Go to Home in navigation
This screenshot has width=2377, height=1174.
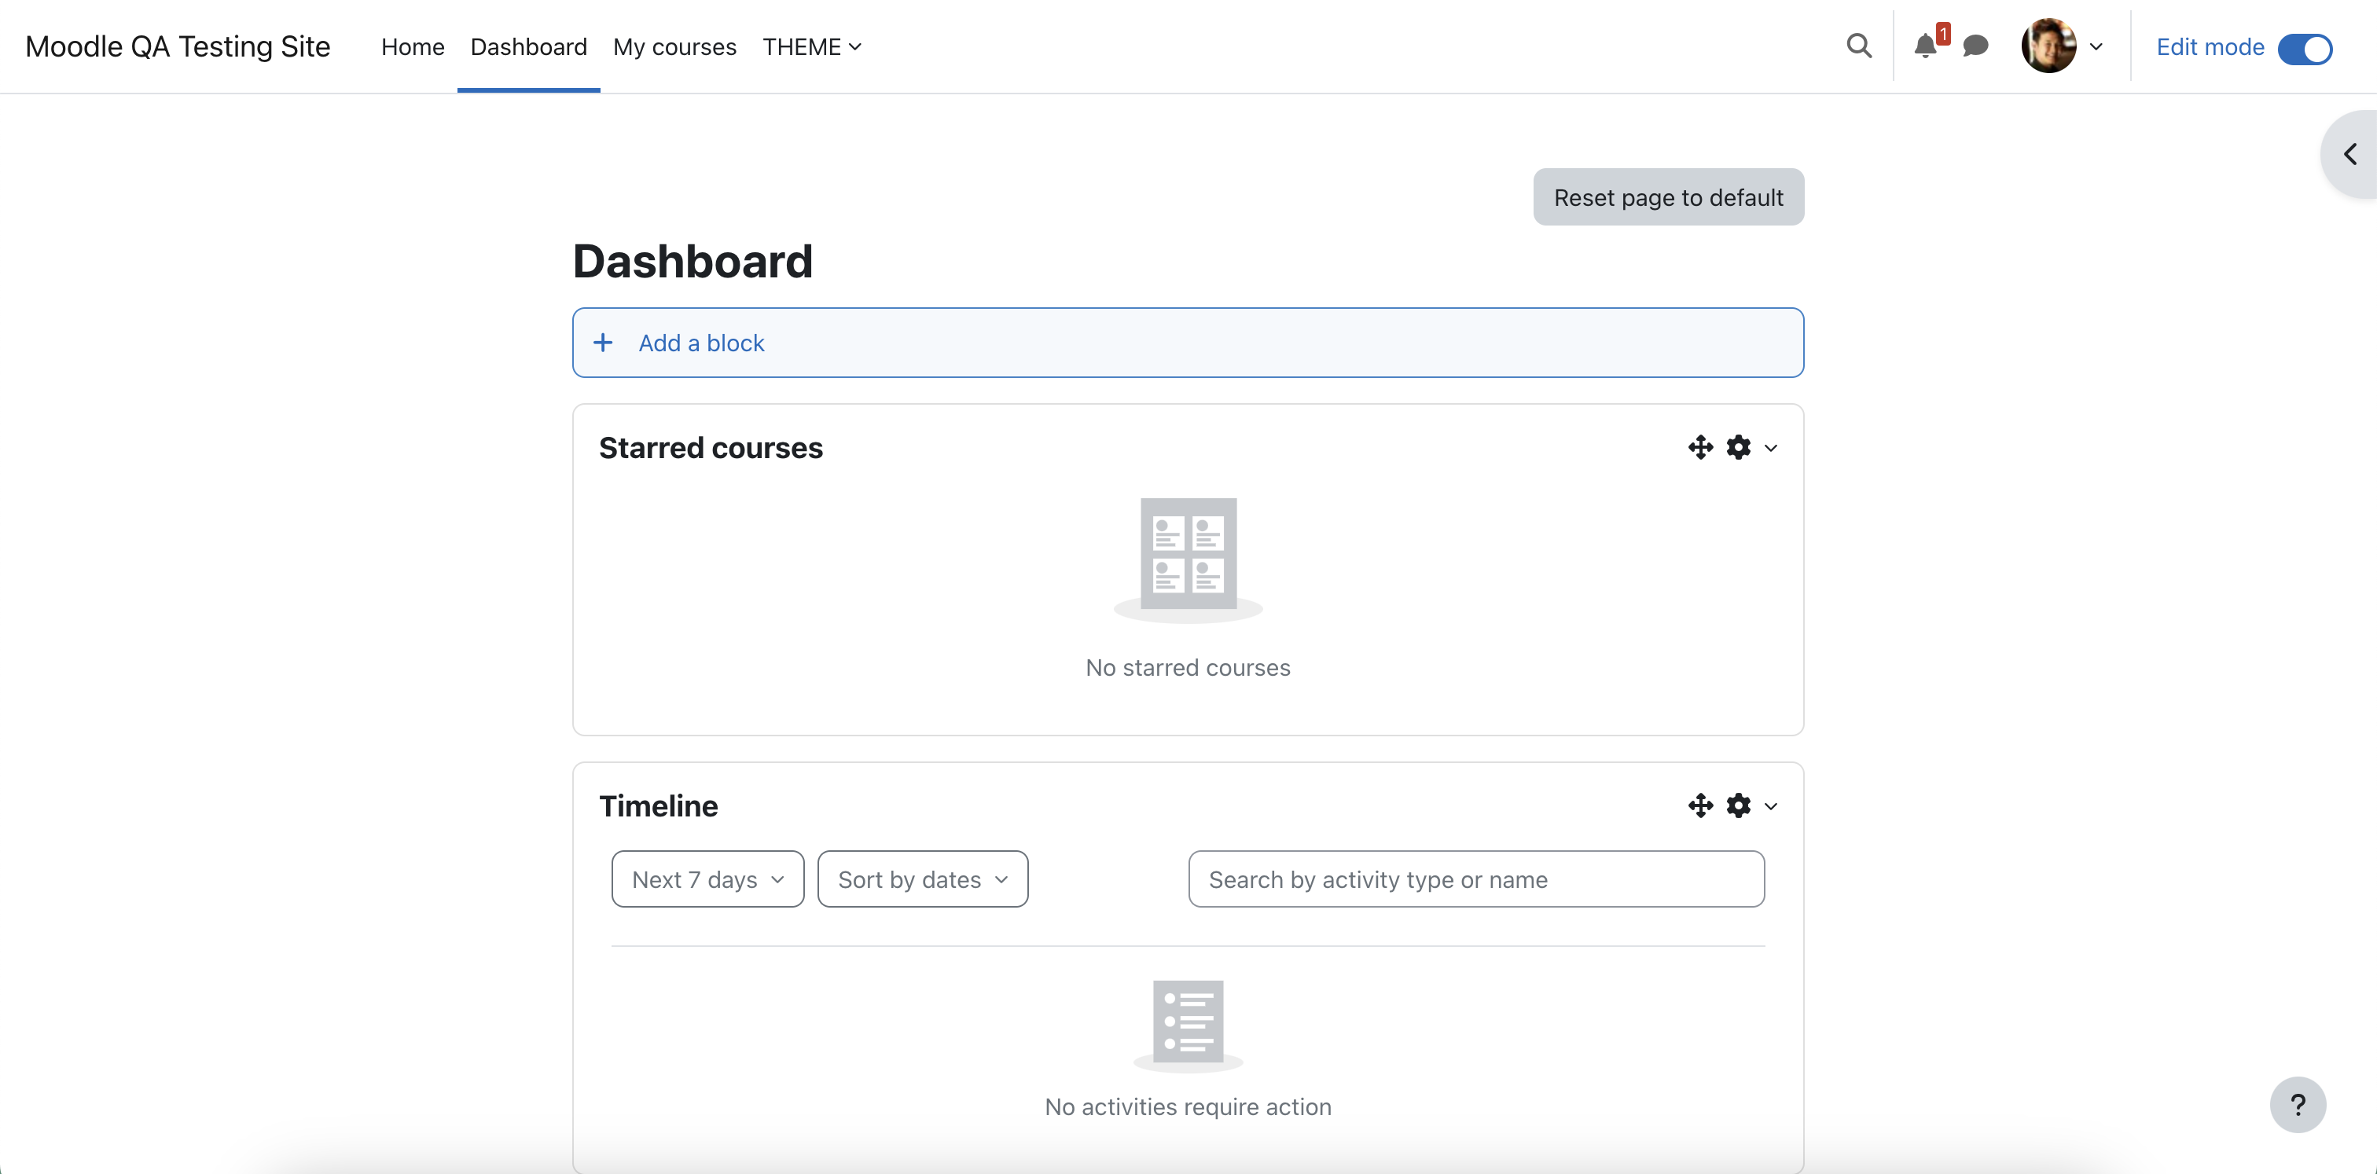coord(413,47)
